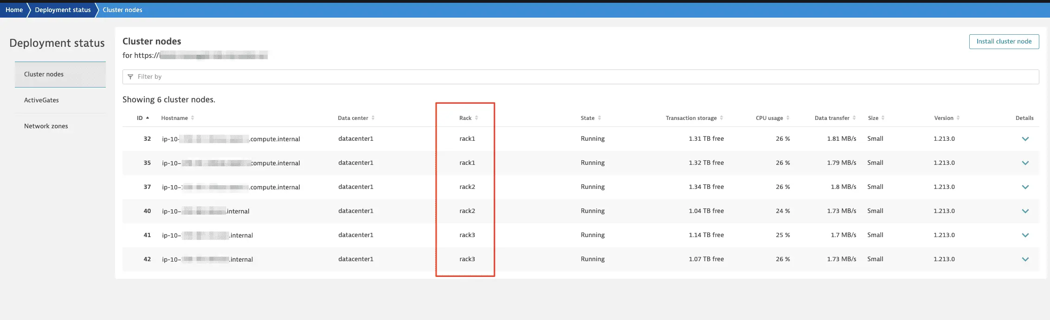Screen dimensions: 1050x320
Task: Go to Home breadcrumb
Action: click(x=14, y=10)
